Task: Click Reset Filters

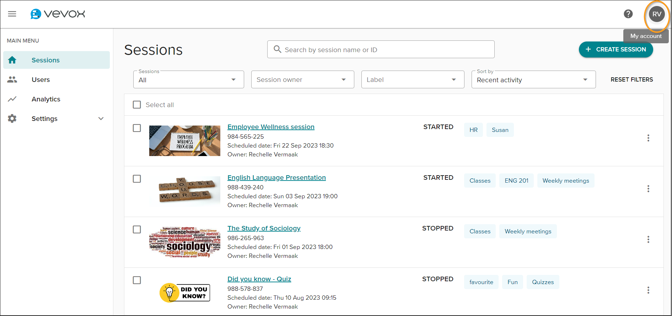Action: pos(632,79)
